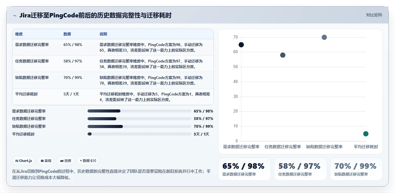
Task: Click the 对比矩阵 label in header
Action: [x=374, y=15]
